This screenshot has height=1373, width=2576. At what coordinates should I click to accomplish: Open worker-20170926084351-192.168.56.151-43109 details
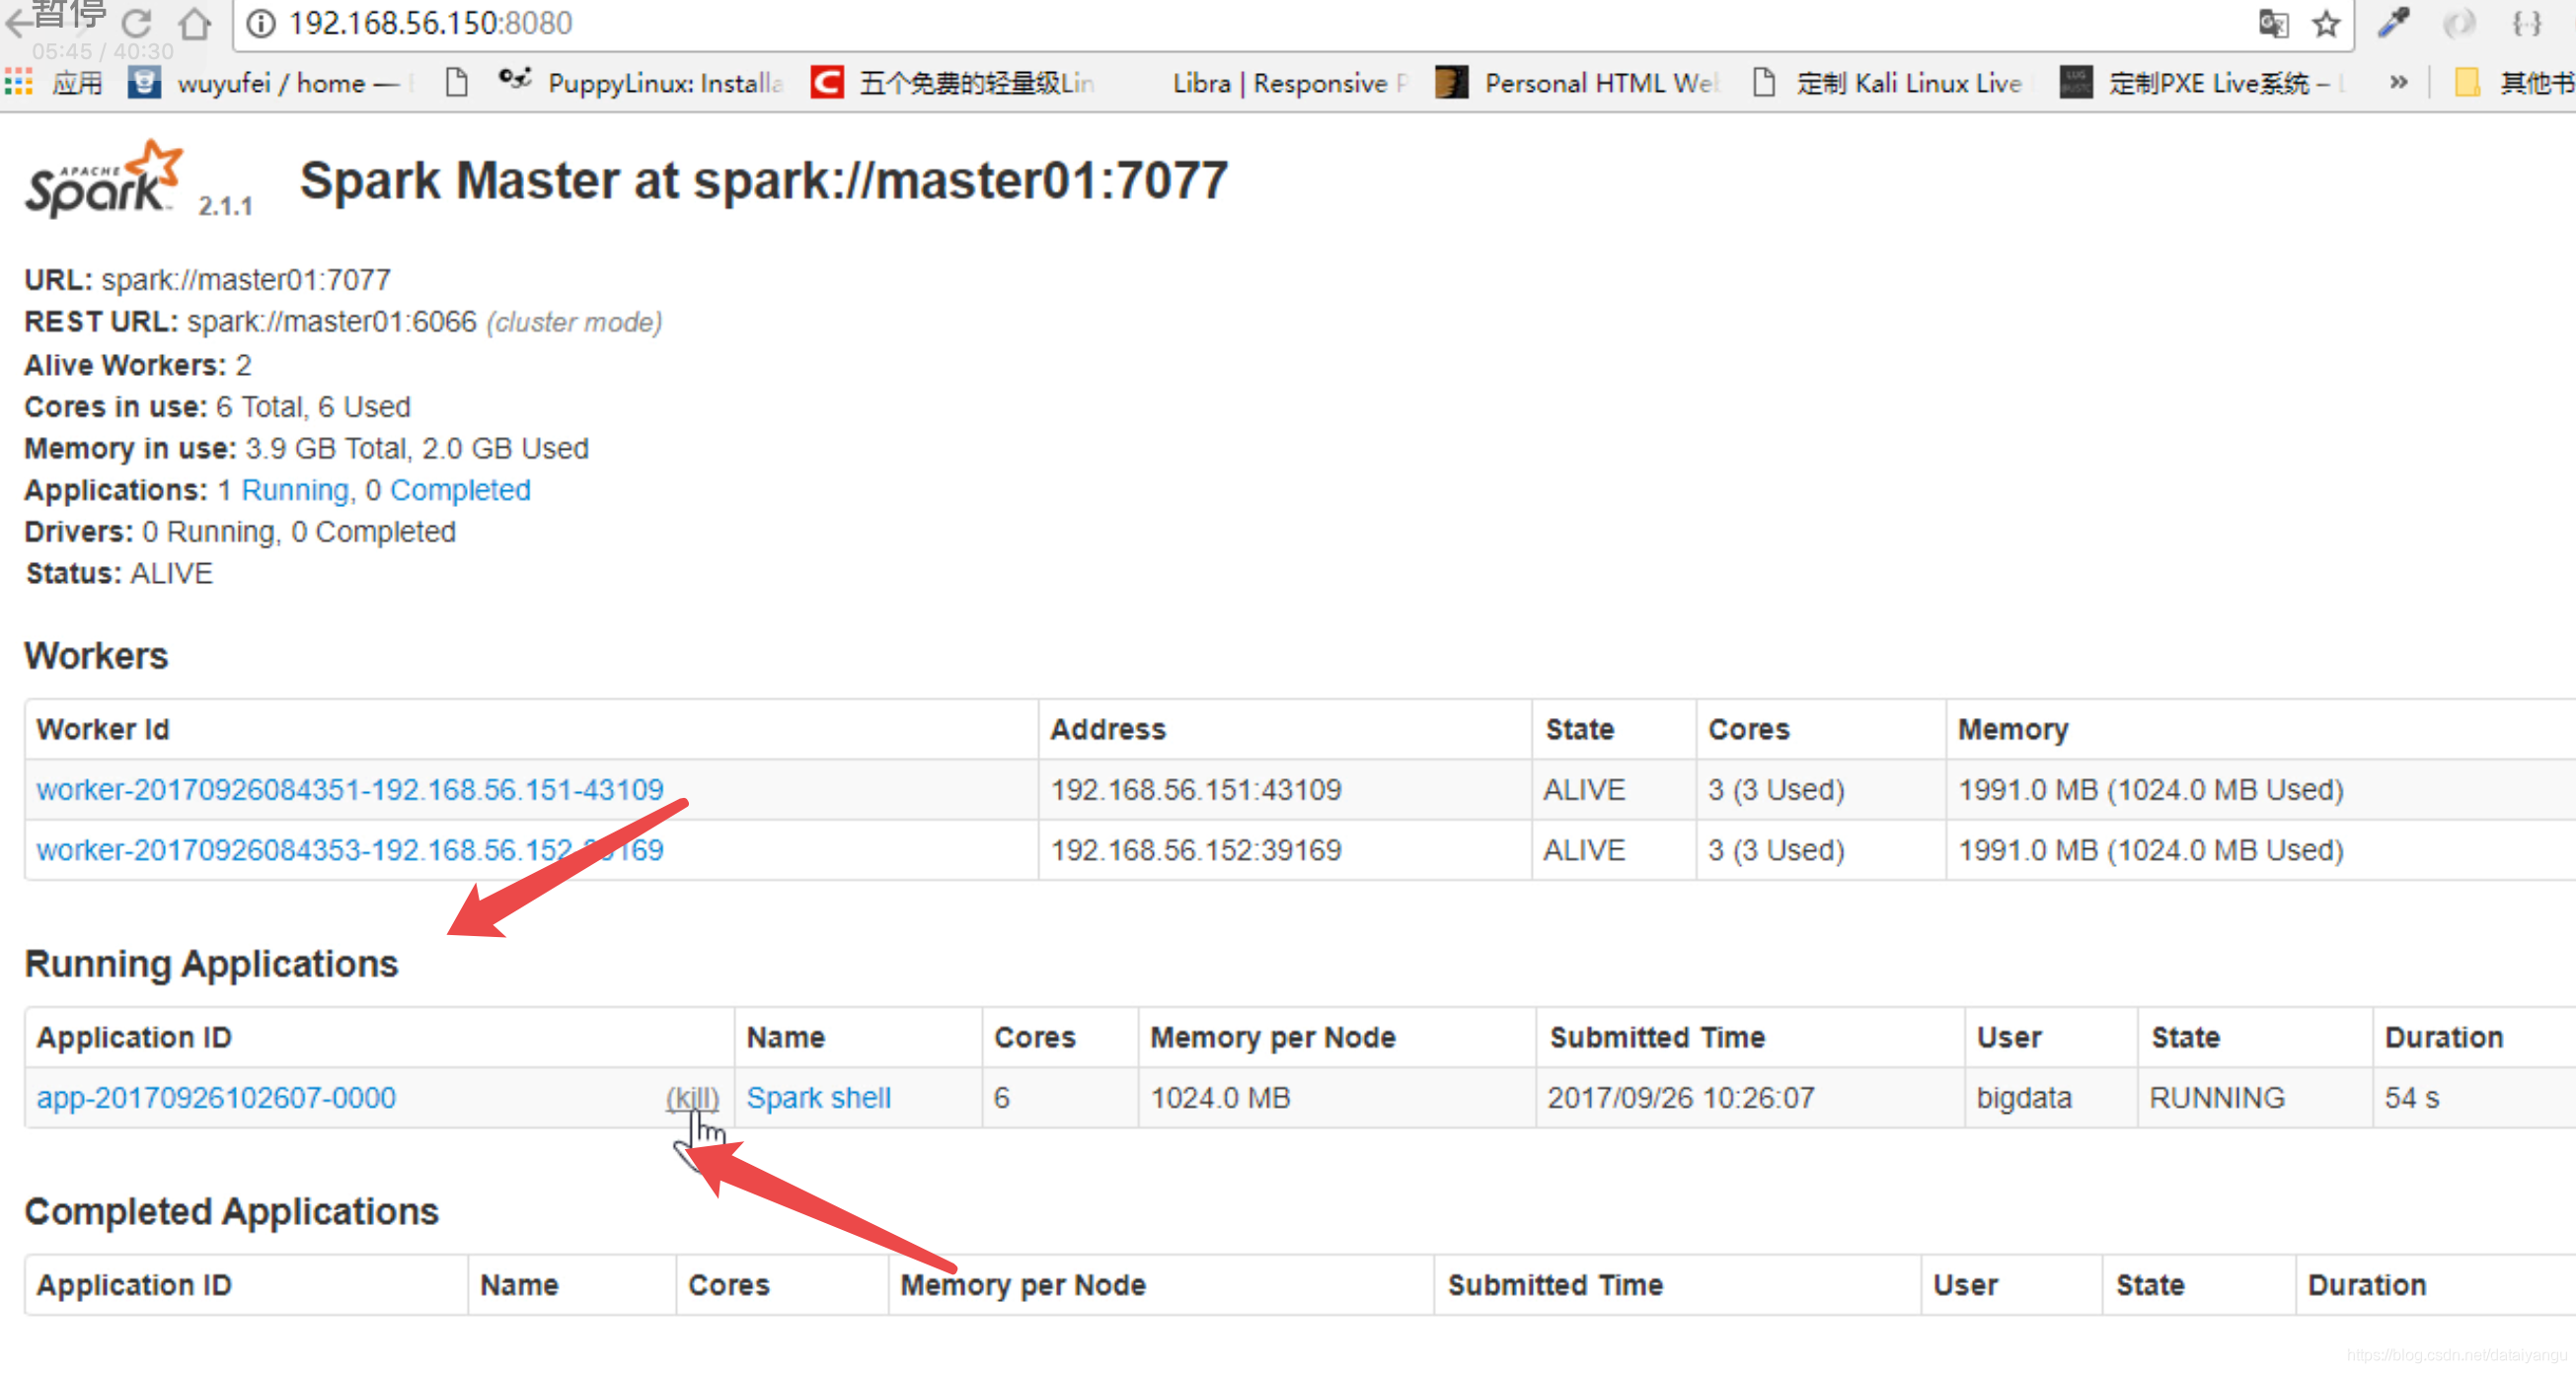pos(351,789)
